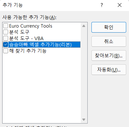129x127 pixels.
Task: Click the list scroll up arrow
Action: 84,26
